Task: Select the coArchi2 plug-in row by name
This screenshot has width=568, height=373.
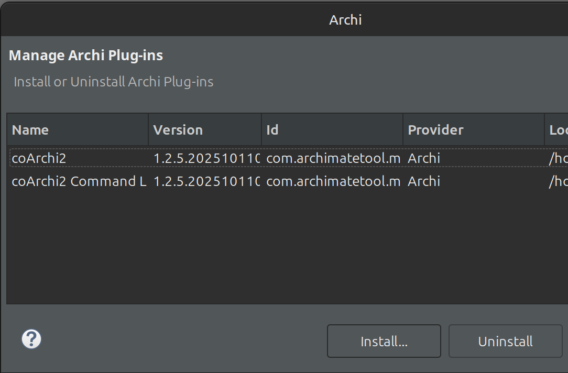Action: point(39,158)
